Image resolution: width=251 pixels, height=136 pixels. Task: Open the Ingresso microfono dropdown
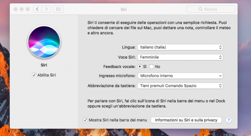point(180,76)
